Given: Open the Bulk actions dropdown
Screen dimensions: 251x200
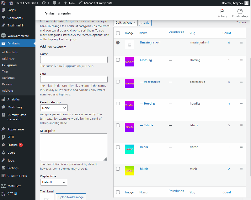Looking at the screenshot, I should [x=125, y=22].
